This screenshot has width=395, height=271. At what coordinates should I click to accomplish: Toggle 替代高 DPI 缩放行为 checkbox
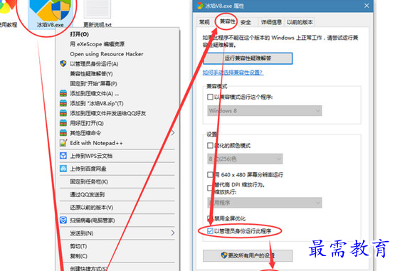[210, 188]
